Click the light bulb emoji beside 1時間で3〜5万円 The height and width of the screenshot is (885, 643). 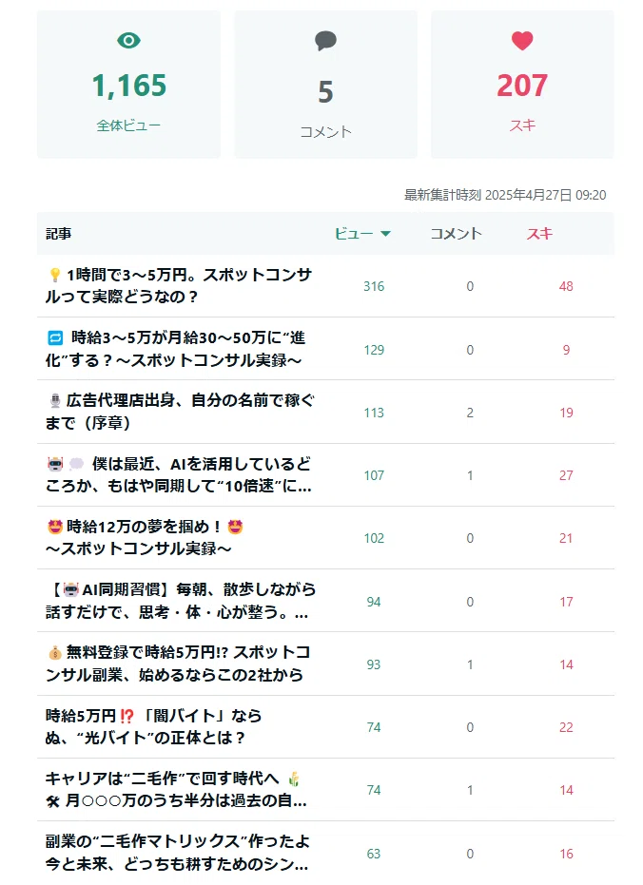[x=55, y=275]
